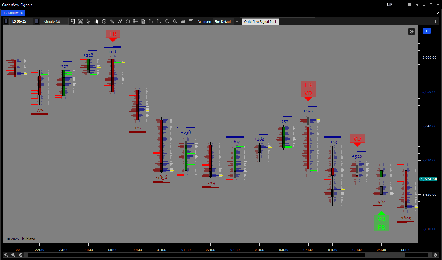The height and width of the screenshot is (260, 442).
Task: Click the -1856 delta value
Action: [162, 177]
